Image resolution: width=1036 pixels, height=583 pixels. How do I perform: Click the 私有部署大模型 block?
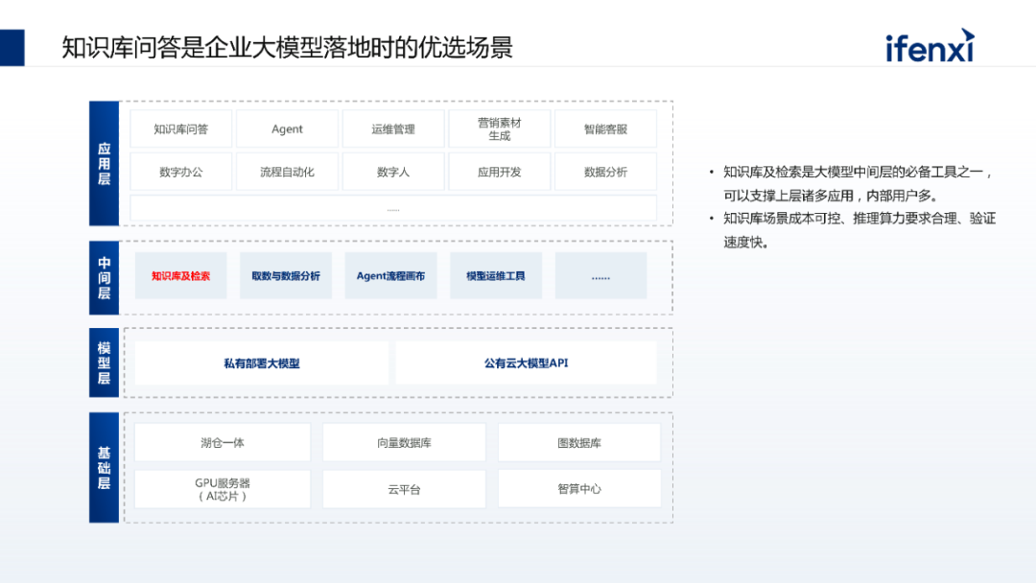click(x=262, y=363)
